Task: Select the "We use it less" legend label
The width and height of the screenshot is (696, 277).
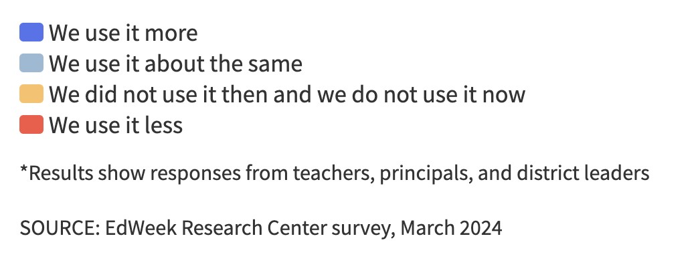Action: click(116, 125)
